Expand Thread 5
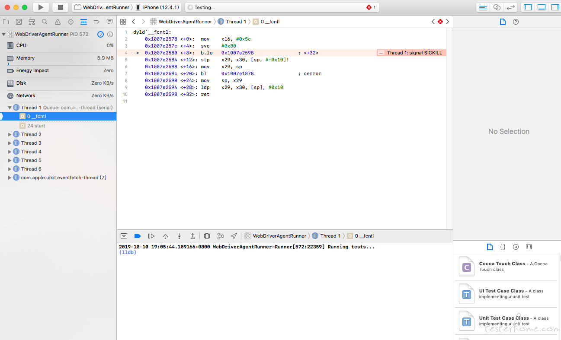Image resolution: width=561 pixels, height=340 pixels. 10,160
